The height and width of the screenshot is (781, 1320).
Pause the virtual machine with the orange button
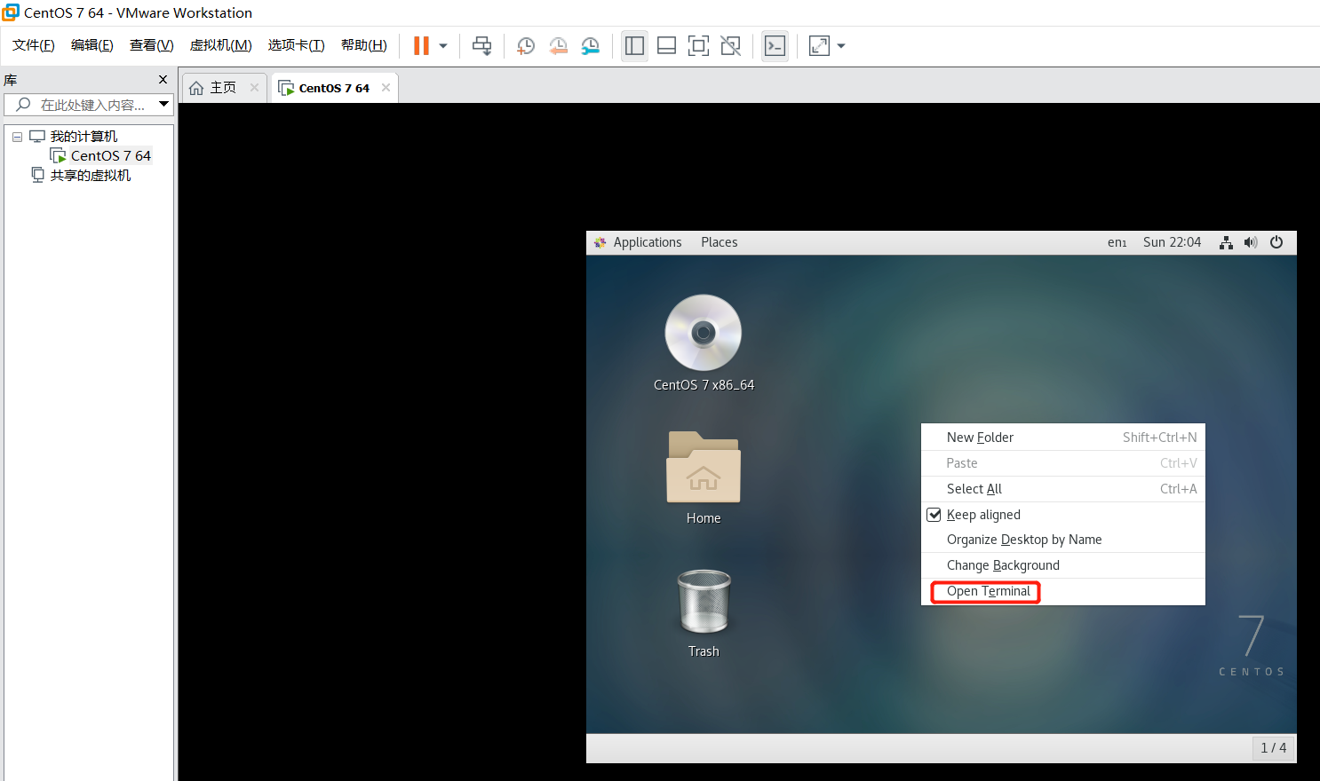[x=422, y=45]
